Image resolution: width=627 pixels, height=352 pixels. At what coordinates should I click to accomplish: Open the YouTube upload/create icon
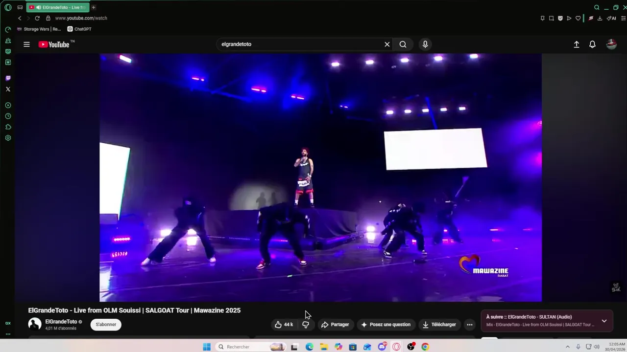tap(577, 44)
